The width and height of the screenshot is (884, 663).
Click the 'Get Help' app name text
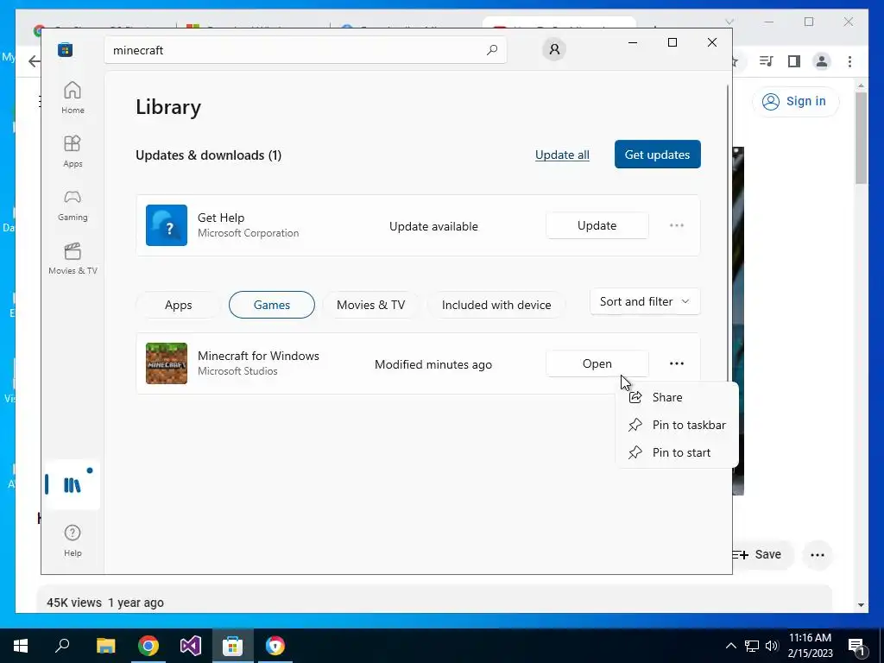tap(221, 218)
